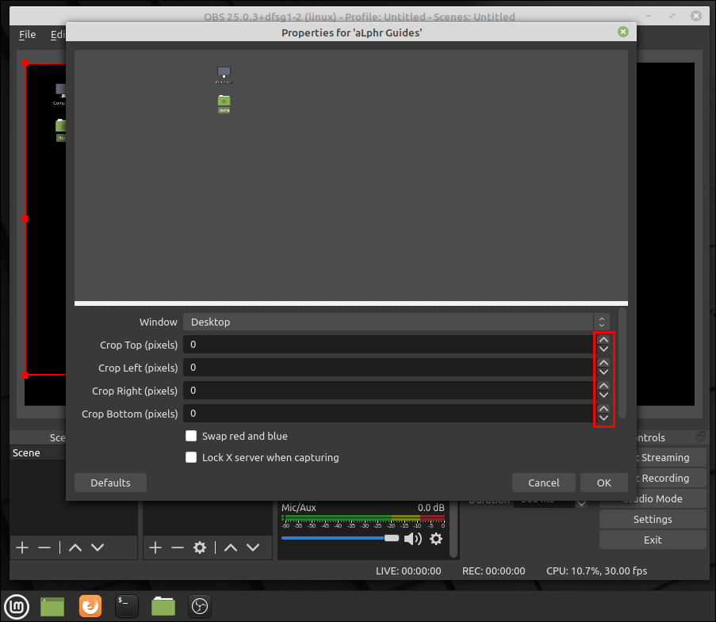Check Lock X server when capturing

pyautogui.click(x=191, y=457)
